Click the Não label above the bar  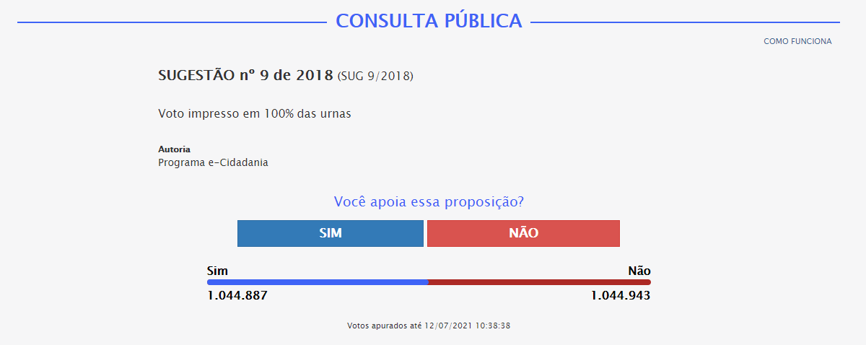639,271
